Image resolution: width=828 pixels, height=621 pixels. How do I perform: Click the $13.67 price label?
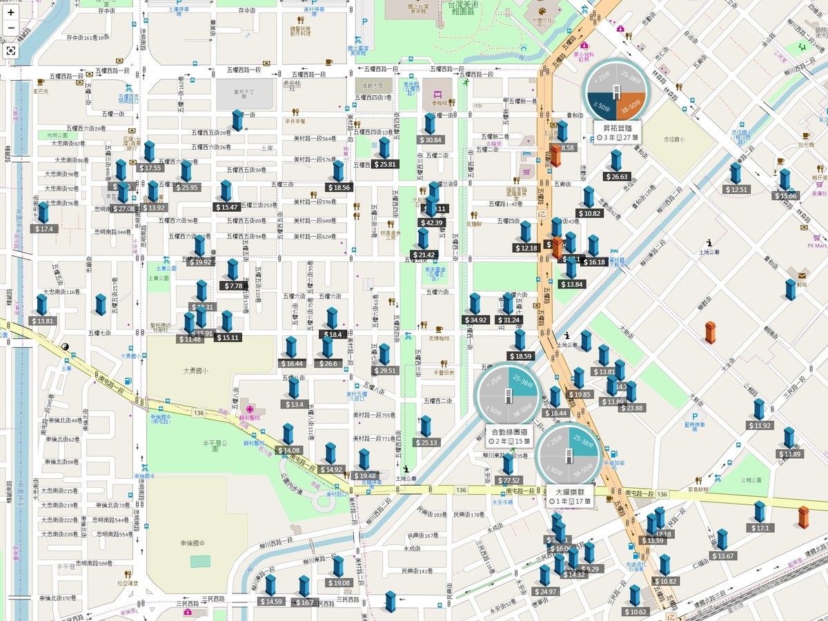point(722,555)
